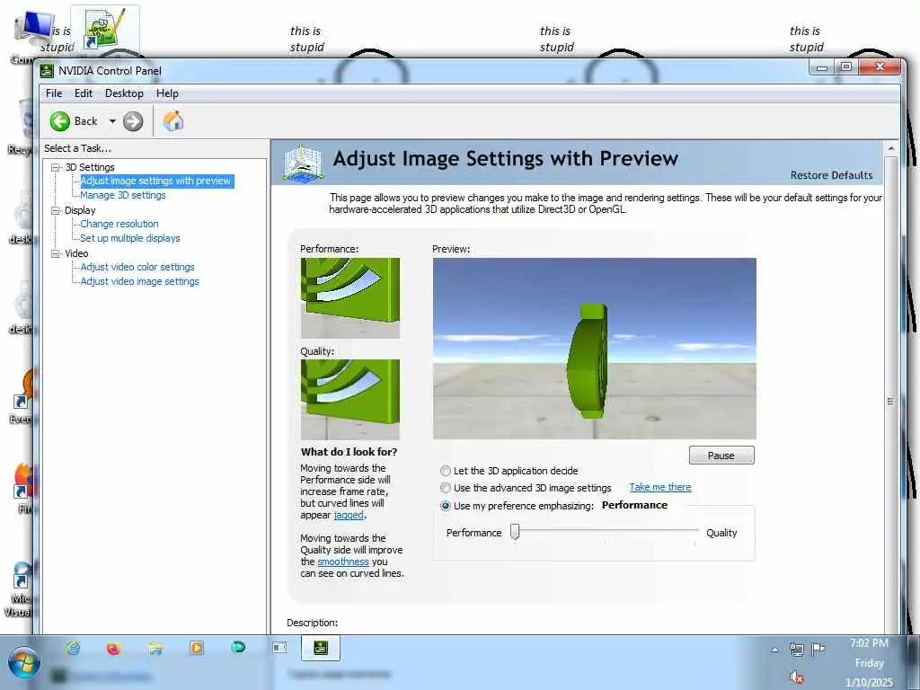This screenshot has height=690, width=920.
Task: Pause the 3D preview animation
Action: [721, 456]
